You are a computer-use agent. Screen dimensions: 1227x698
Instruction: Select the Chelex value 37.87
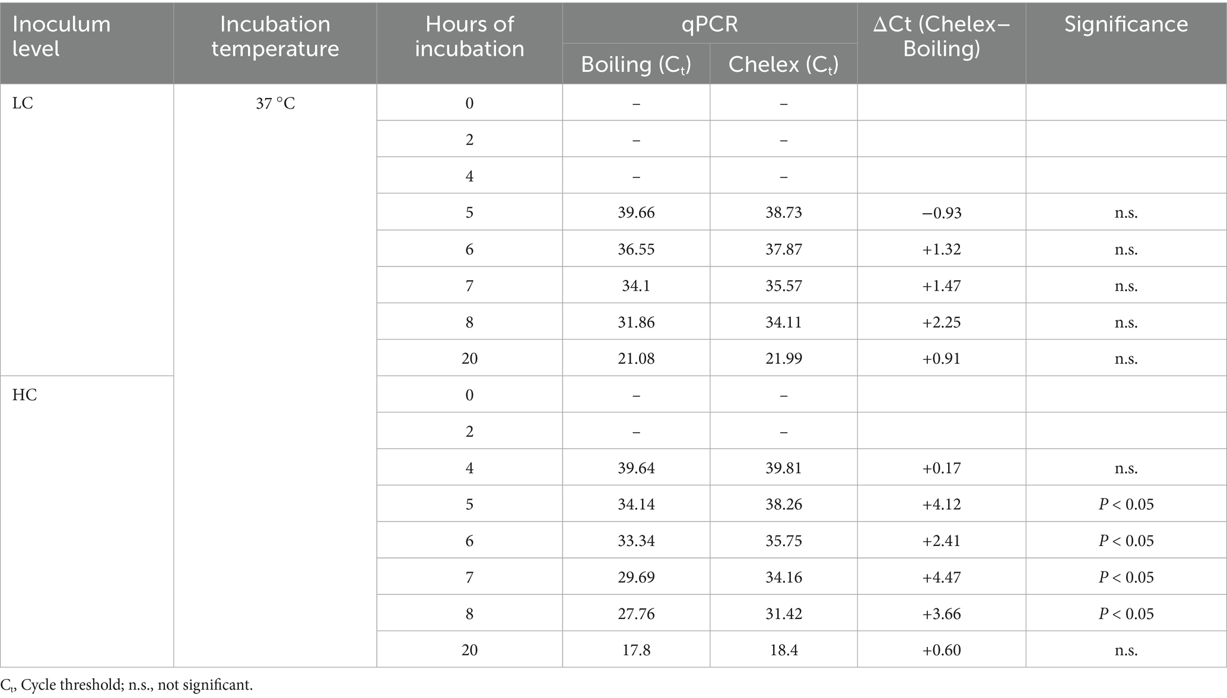pyautogui.click(x=783, y=249)
